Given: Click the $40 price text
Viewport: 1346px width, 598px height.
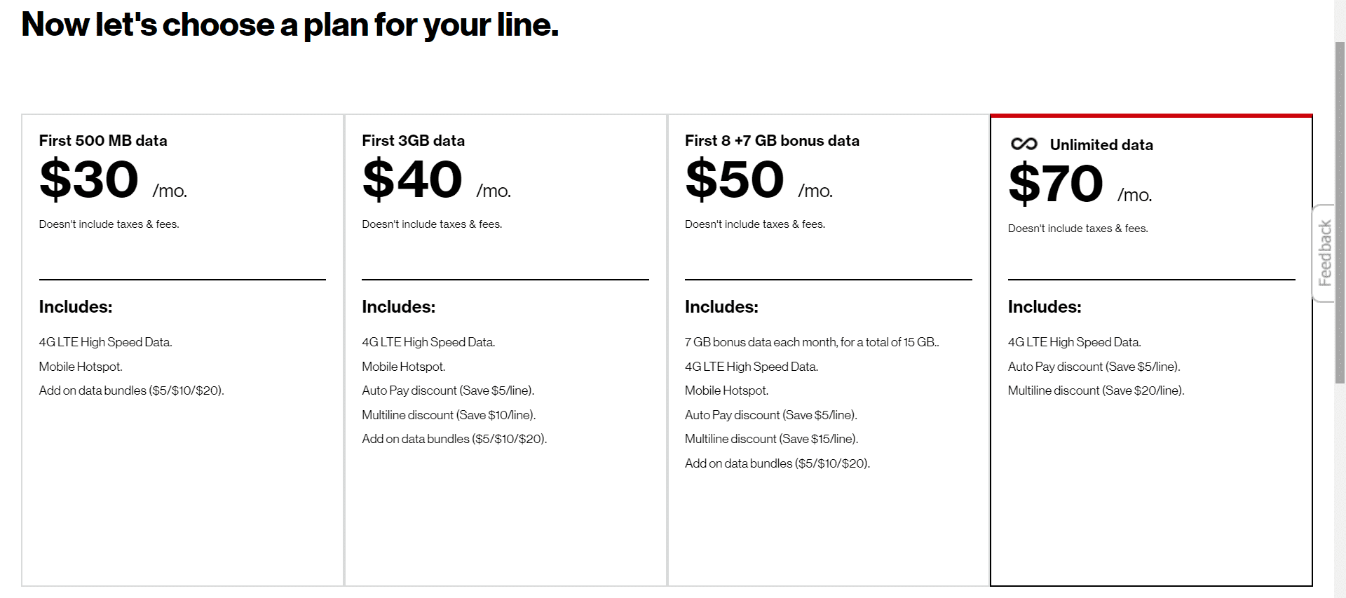Looking at the screenshot, I should tap(412, 179).
